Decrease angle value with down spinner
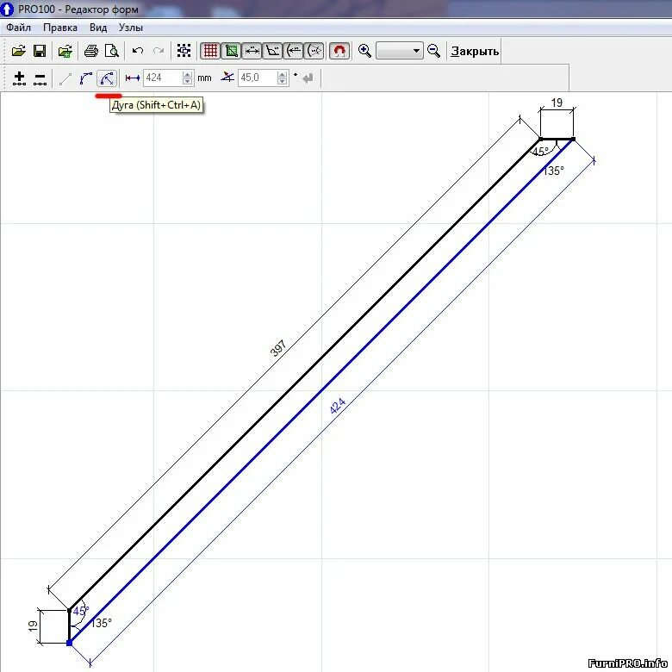This screenshot has height=672, width=672. (282, 82)
